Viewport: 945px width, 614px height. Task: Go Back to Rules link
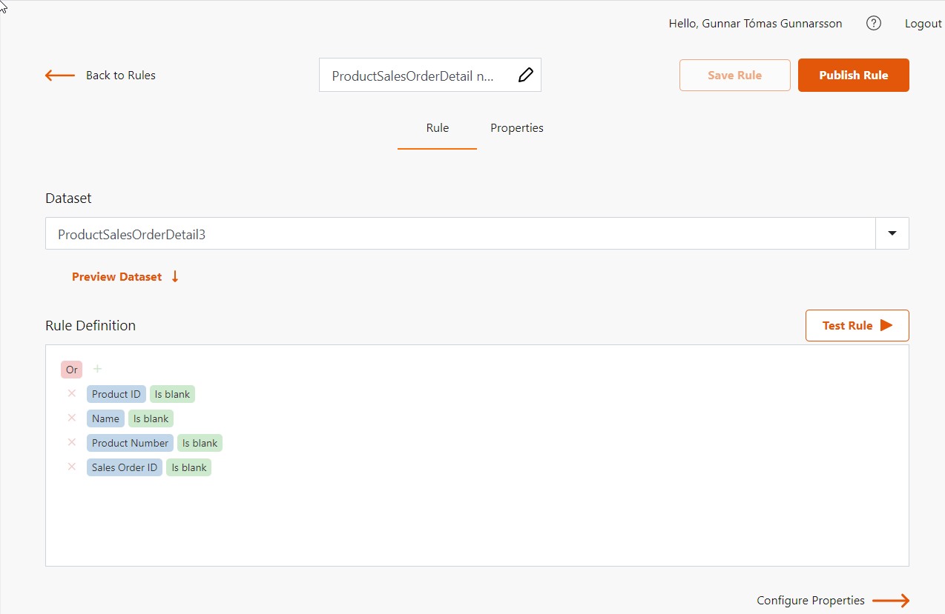(121, 75)
